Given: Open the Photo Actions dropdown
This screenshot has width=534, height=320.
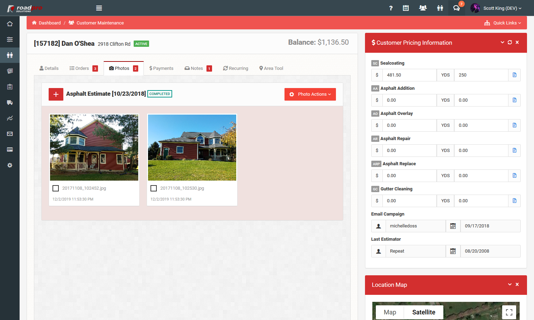Looking at the screenshot, I should pyautogui.click(x=310, y=94).
